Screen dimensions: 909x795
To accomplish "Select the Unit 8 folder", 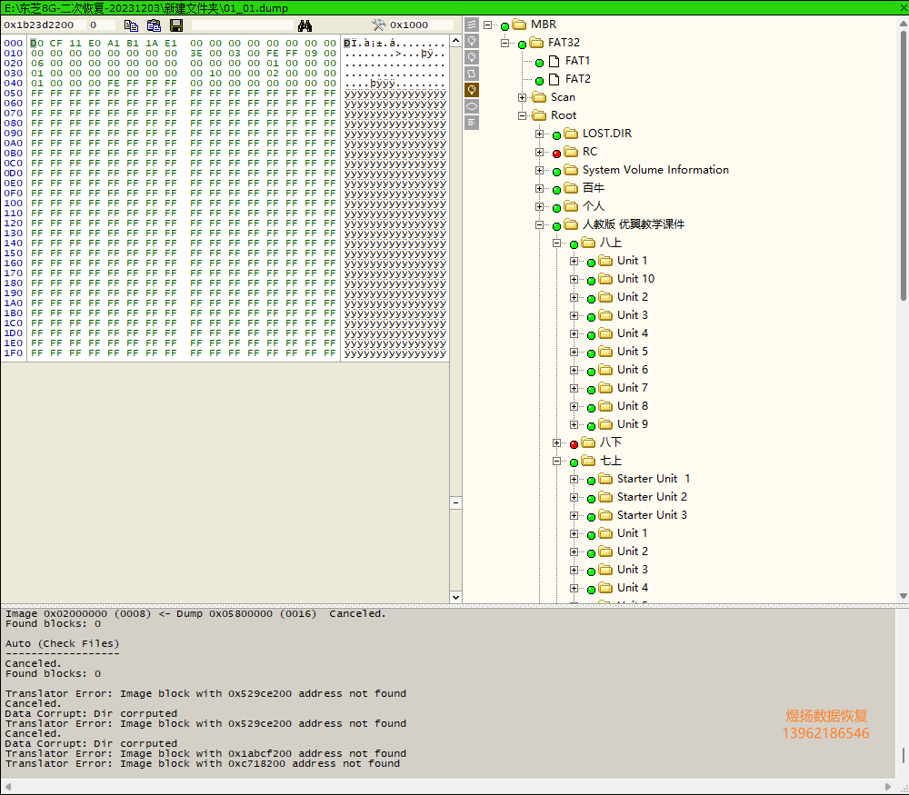I will (x=632, y=406).
